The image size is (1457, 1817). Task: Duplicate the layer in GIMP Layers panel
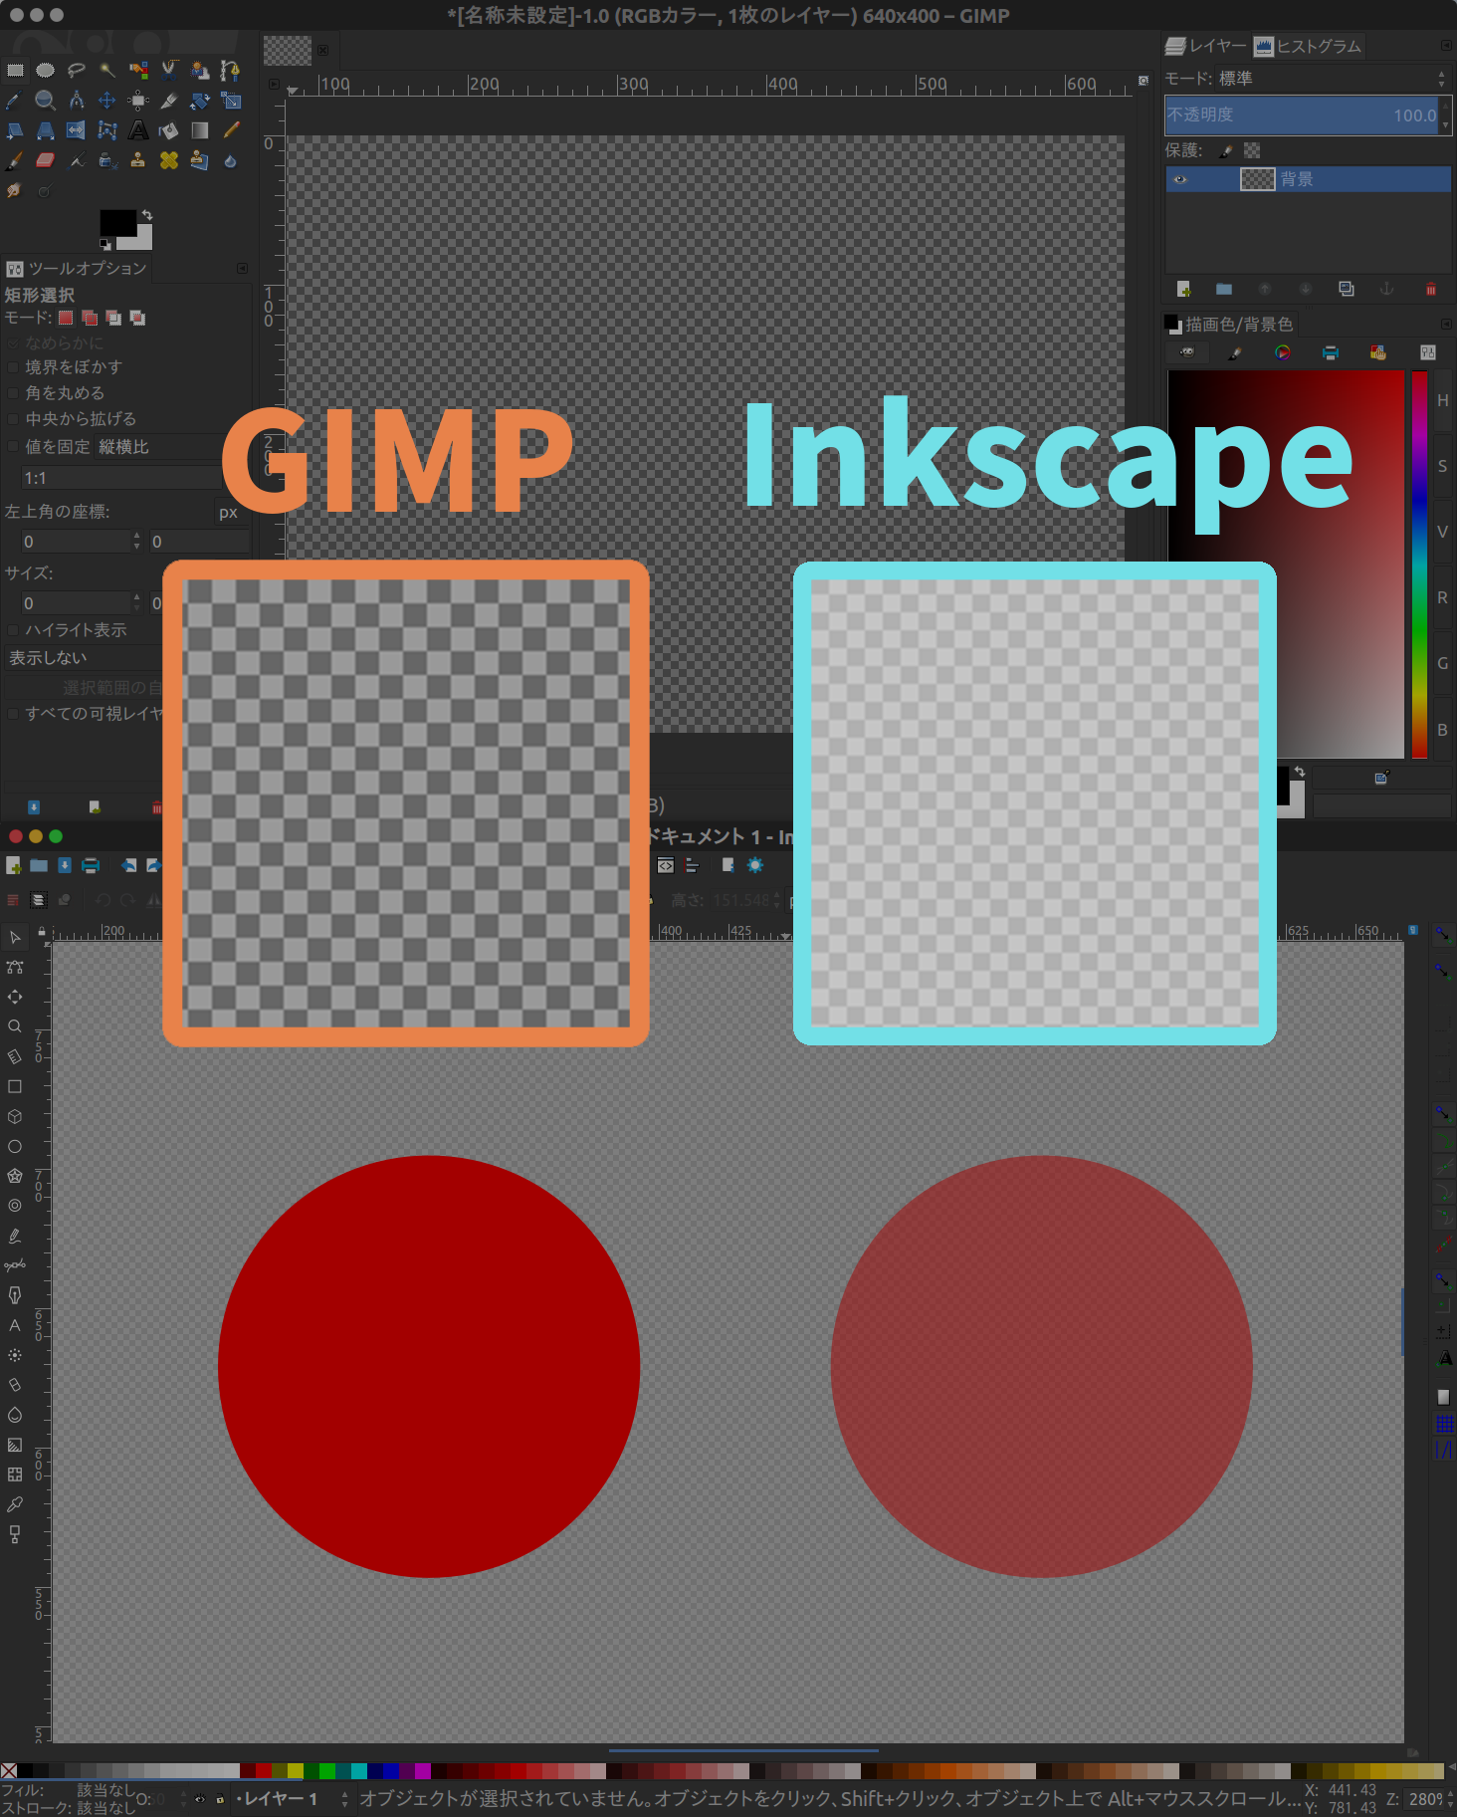pos(1347,289)
